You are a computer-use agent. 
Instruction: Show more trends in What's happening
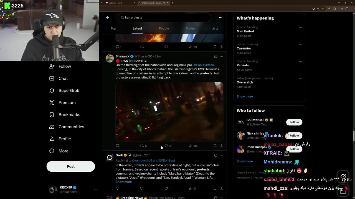coord(245,96)
